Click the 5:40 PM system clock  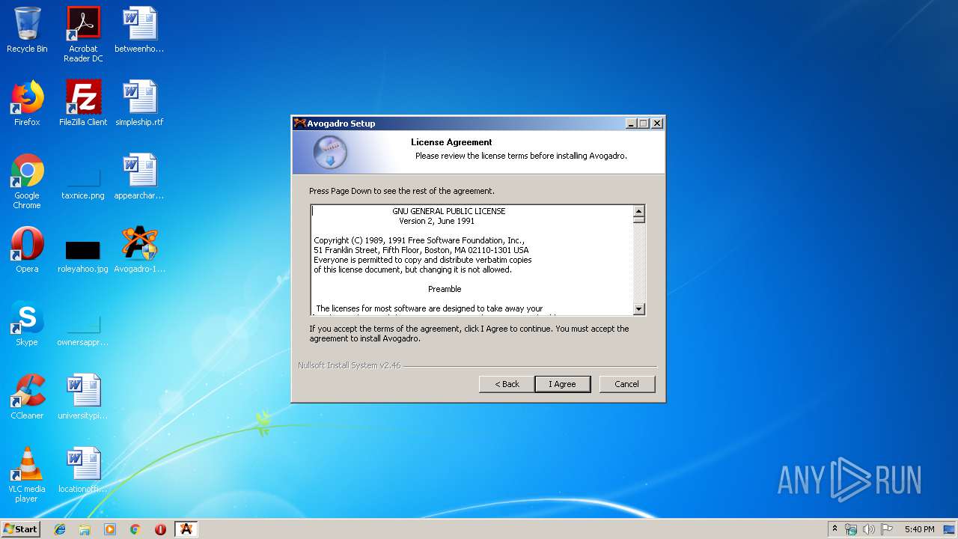[919, 529]
